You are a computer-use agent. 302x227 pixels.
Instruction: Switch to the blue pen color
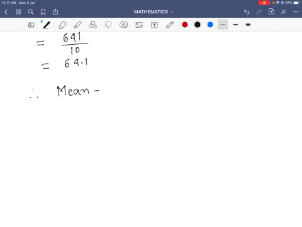coord(210,25)
